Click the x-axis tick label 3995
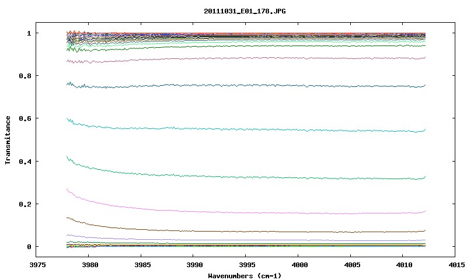Viewport: 467px width, 280px height. (247, 265)
